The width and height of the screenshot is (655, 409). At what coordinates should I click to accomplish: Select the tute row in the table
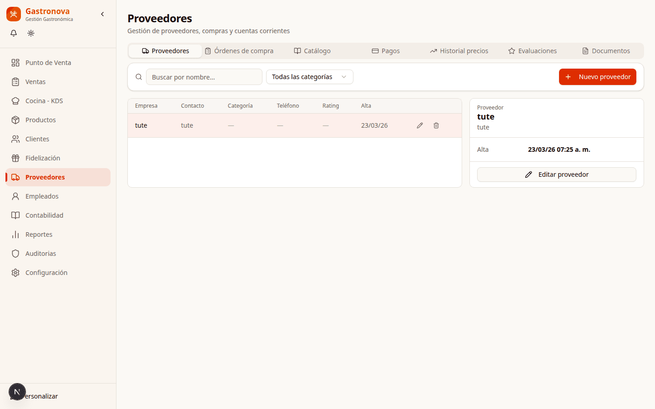[273, 125]
